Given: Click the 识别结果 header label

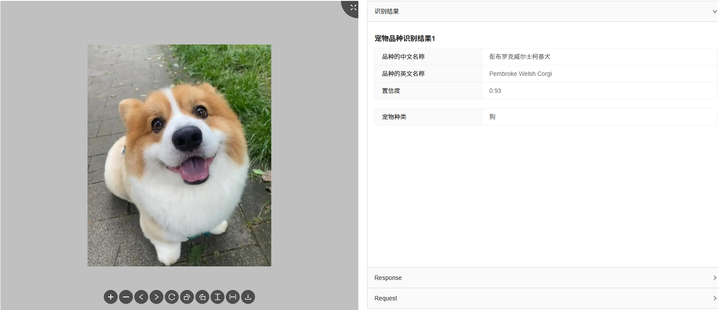Looking at the screenshot, I should coord(387,11).
